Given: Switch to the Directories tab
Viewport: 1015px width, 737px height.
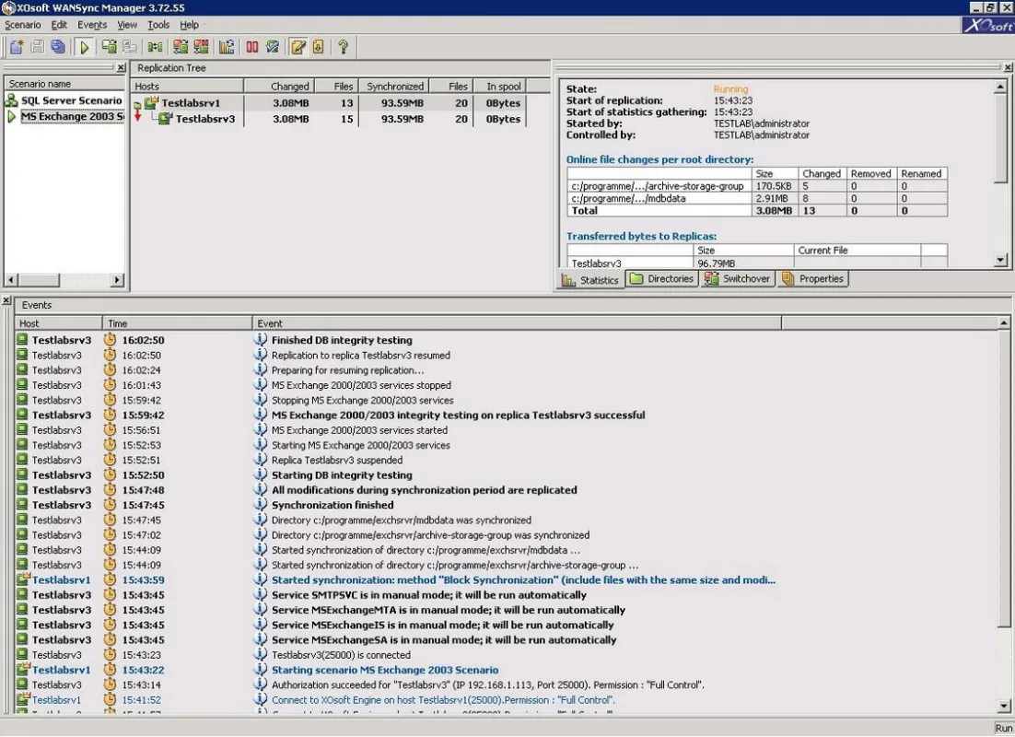Looking at the screenshot, I should (662, 278).
